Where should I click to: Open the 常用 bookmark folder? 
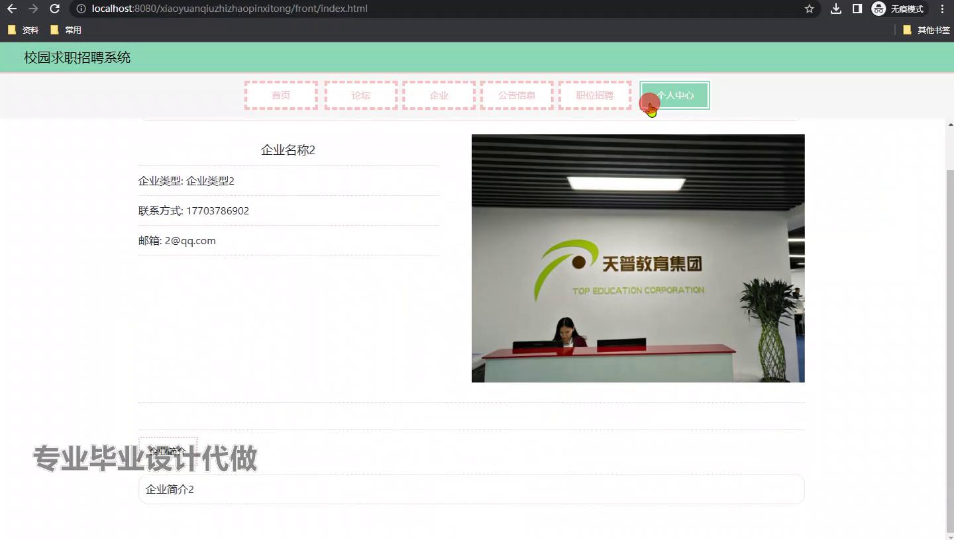coord(66,30)
